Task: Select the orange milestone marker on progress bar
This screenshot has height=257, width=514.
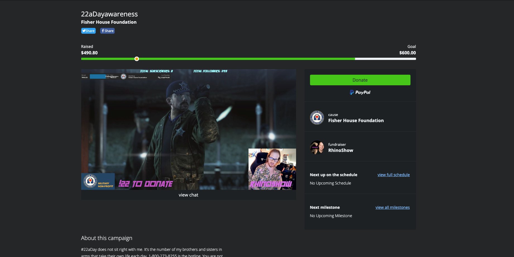Action: point(136,59)
